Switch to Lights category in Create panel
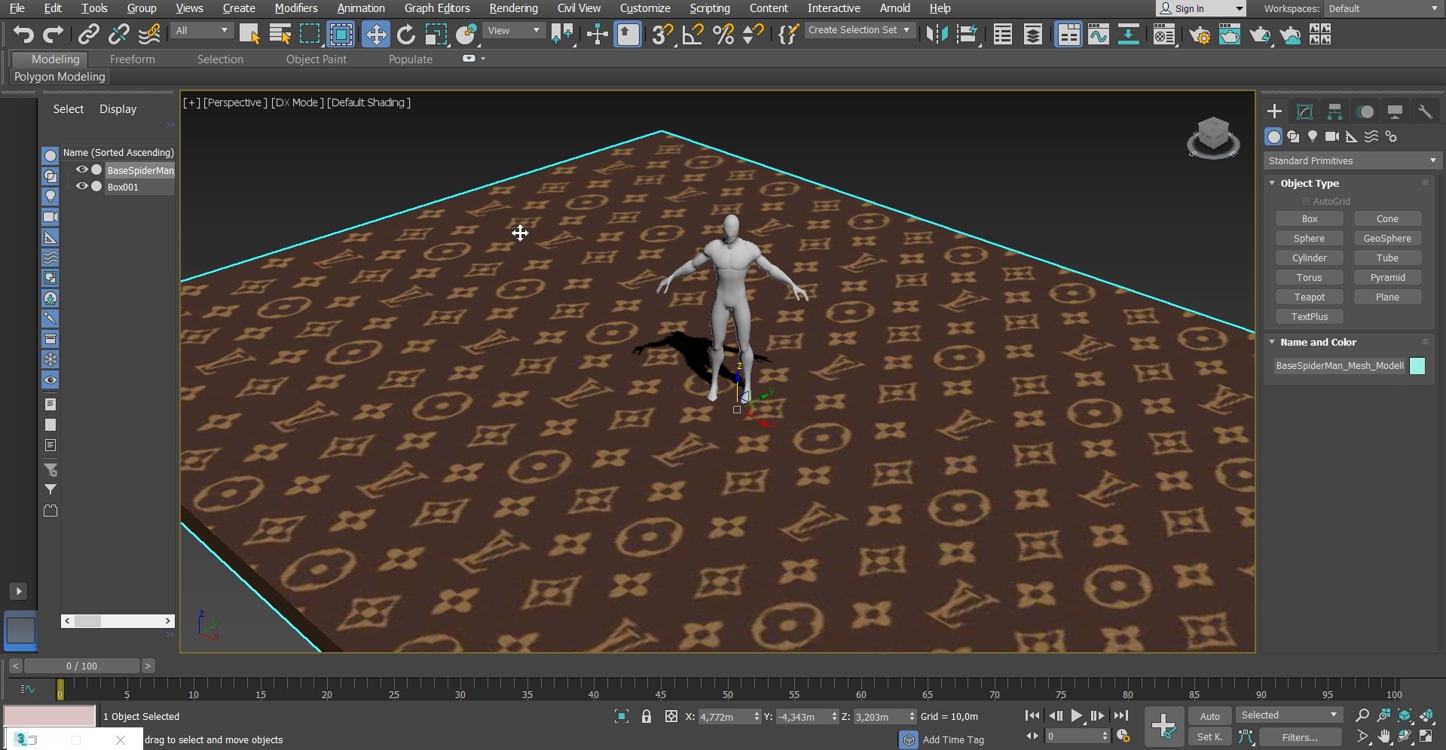Viewport: 1446px width, 750px height. pyautogui.click(x=1313, y=136)
